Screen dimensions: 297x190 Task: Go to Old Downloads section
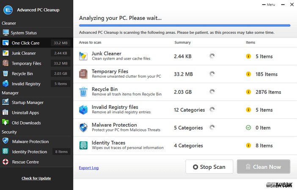tap(26, 123)
